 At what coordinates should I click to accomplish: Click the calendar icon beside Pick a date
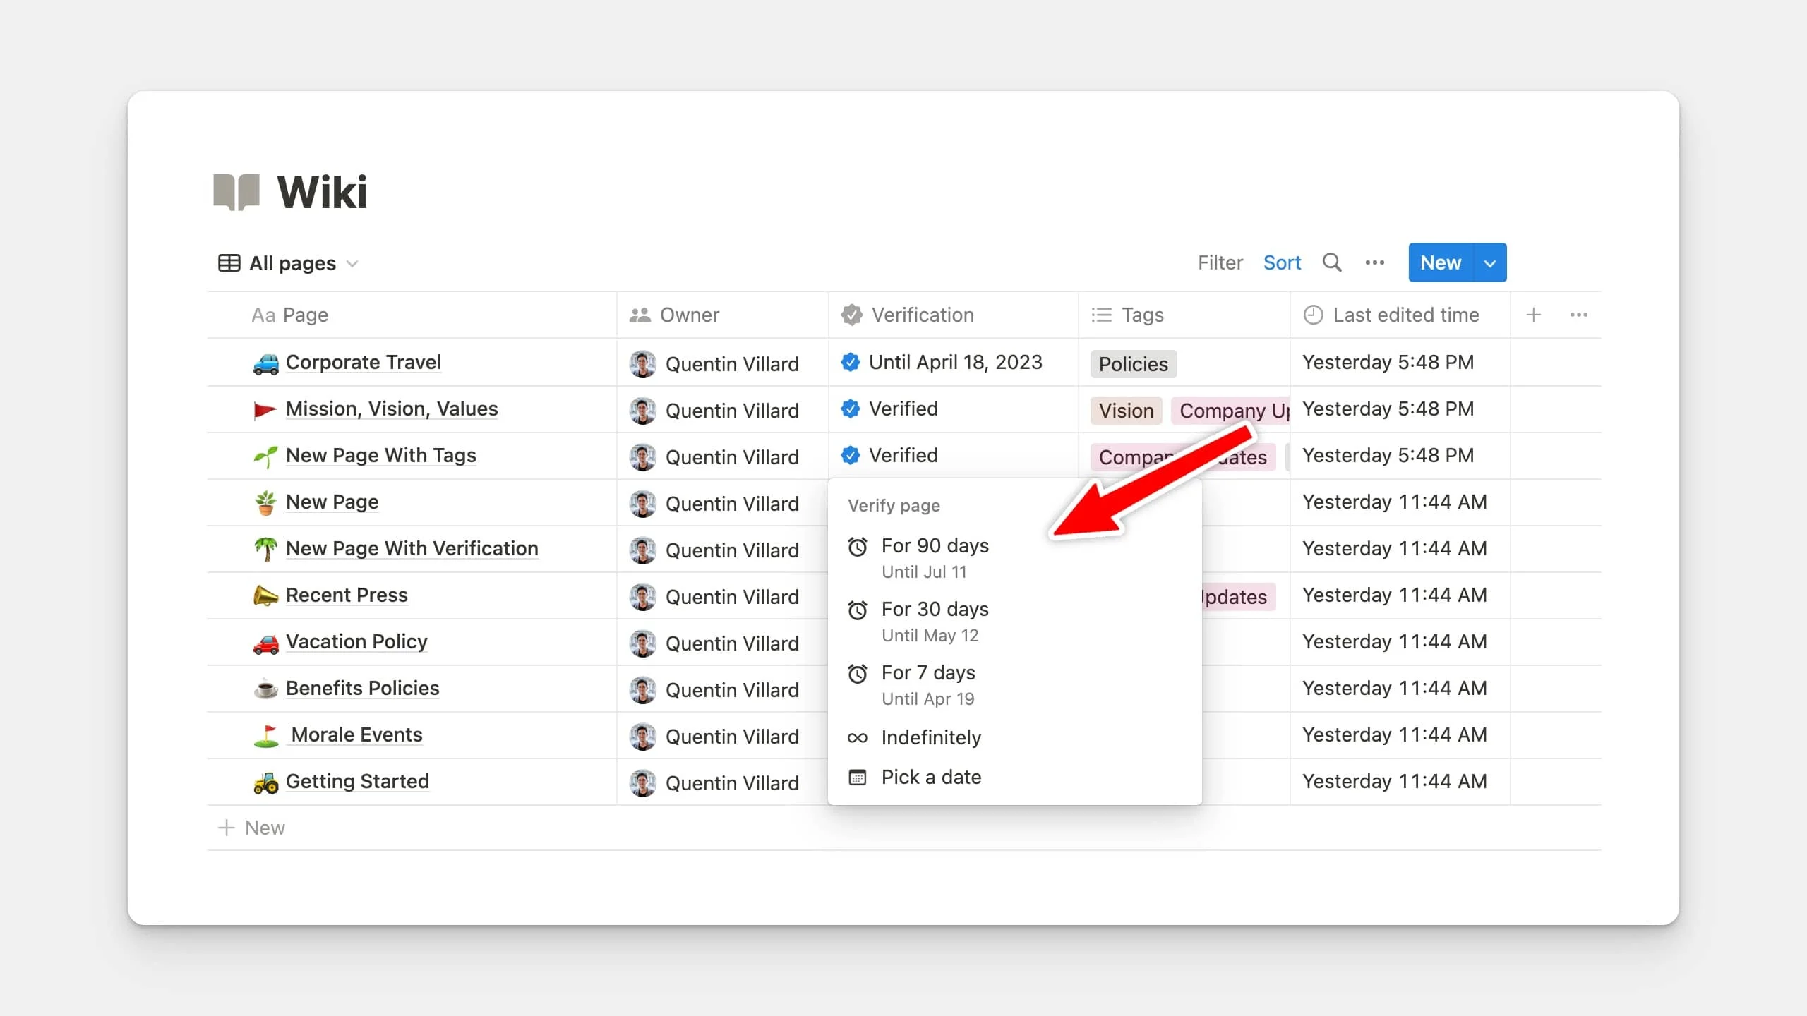tap(857, 777)
